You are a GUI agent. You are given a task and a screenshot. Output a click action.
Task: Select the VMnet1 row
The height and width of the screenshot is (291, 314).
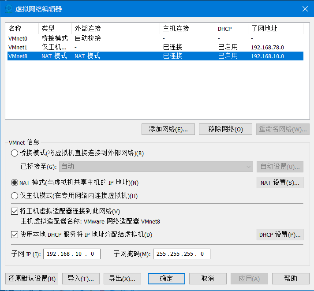pyautogui.click(x=155, y=47)
